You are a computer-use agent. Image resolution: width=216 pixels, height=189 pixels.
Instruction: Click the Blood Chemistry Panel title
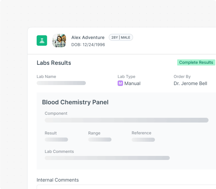[x=75, y=102]
